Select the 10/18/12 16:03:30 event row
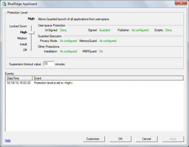 (94, 83)
